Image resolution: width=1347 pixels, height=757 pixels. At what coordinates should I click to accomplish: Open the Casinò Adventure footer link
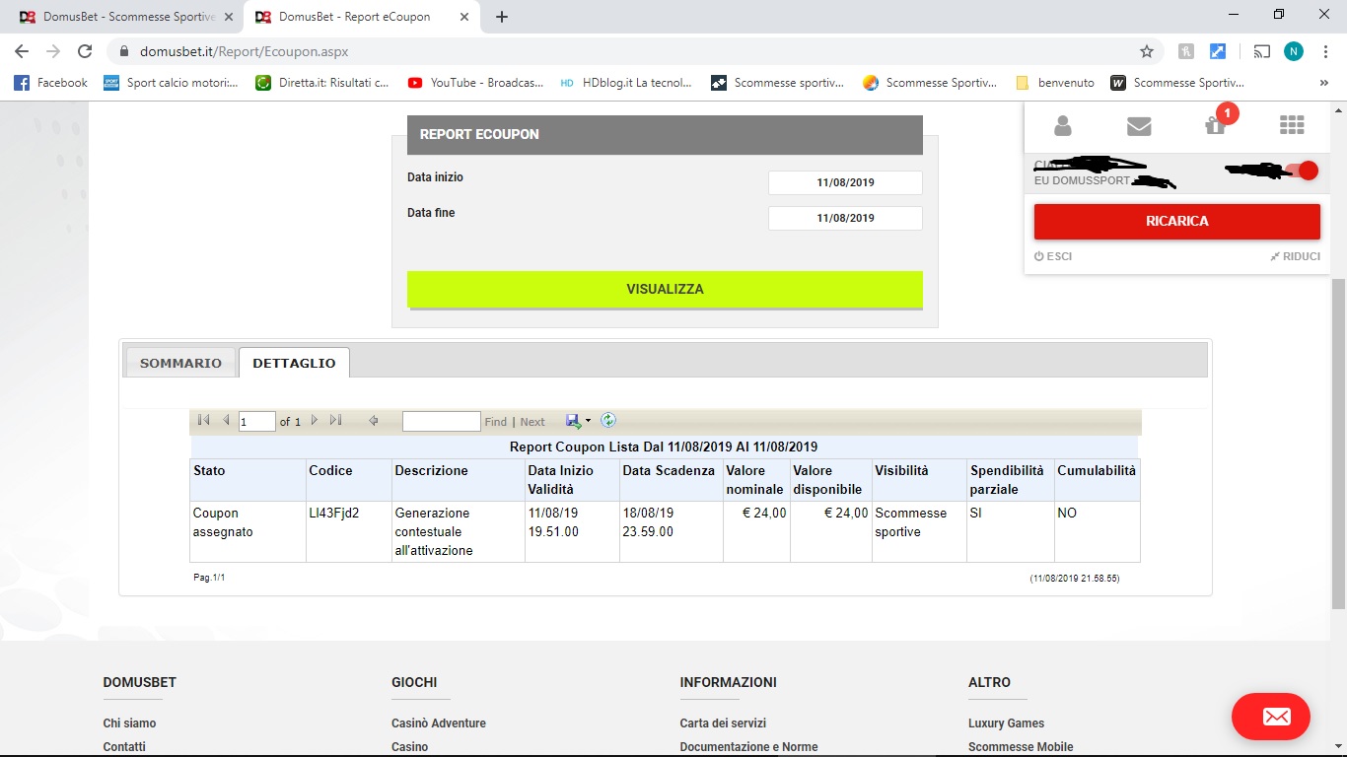[x=439, y=723]
